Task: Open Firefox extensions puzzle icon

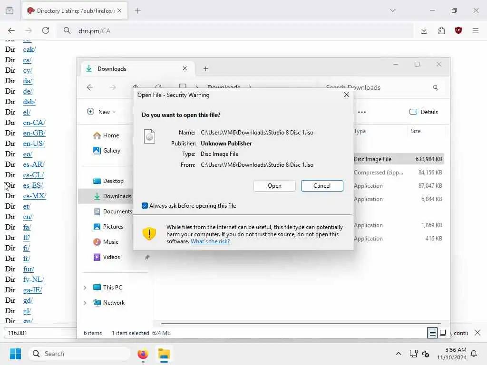Action: (441, 30)
